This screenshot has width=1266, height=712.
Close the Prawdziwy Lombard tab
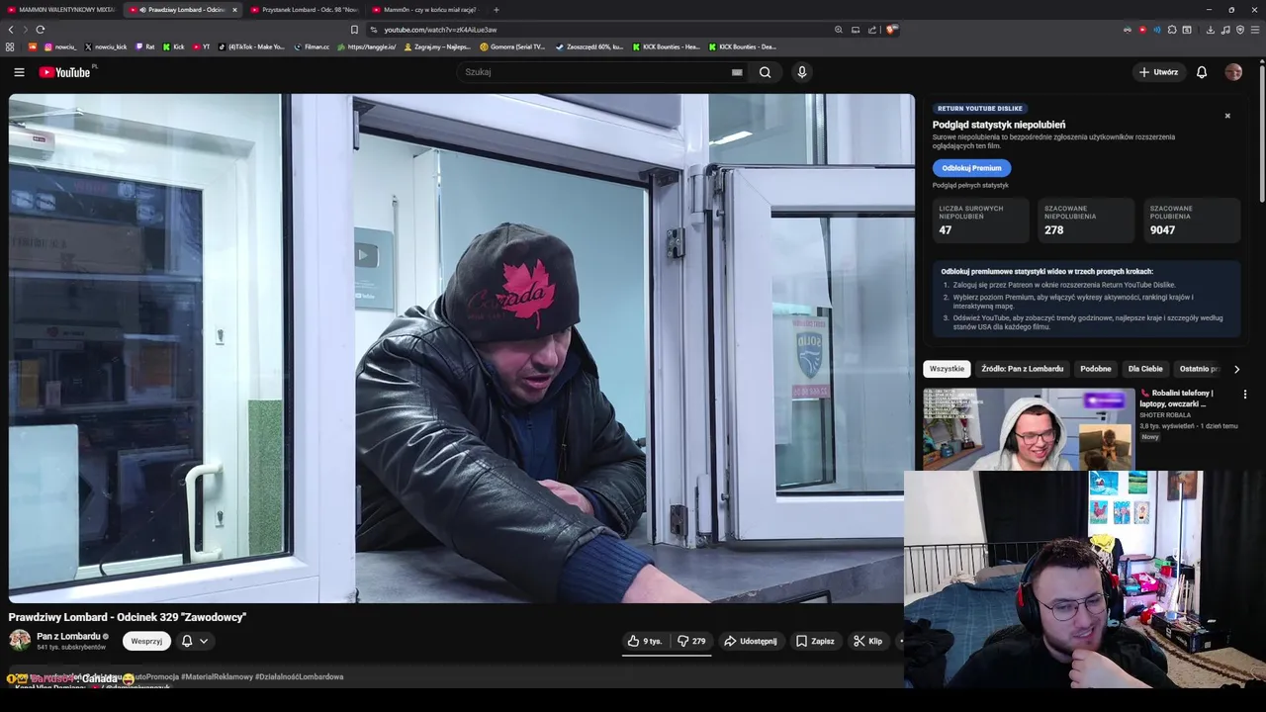[x=234, y=10]
